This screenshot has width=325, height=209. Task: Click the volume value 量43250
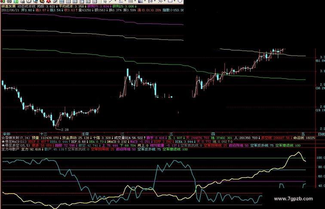(85, 10)
